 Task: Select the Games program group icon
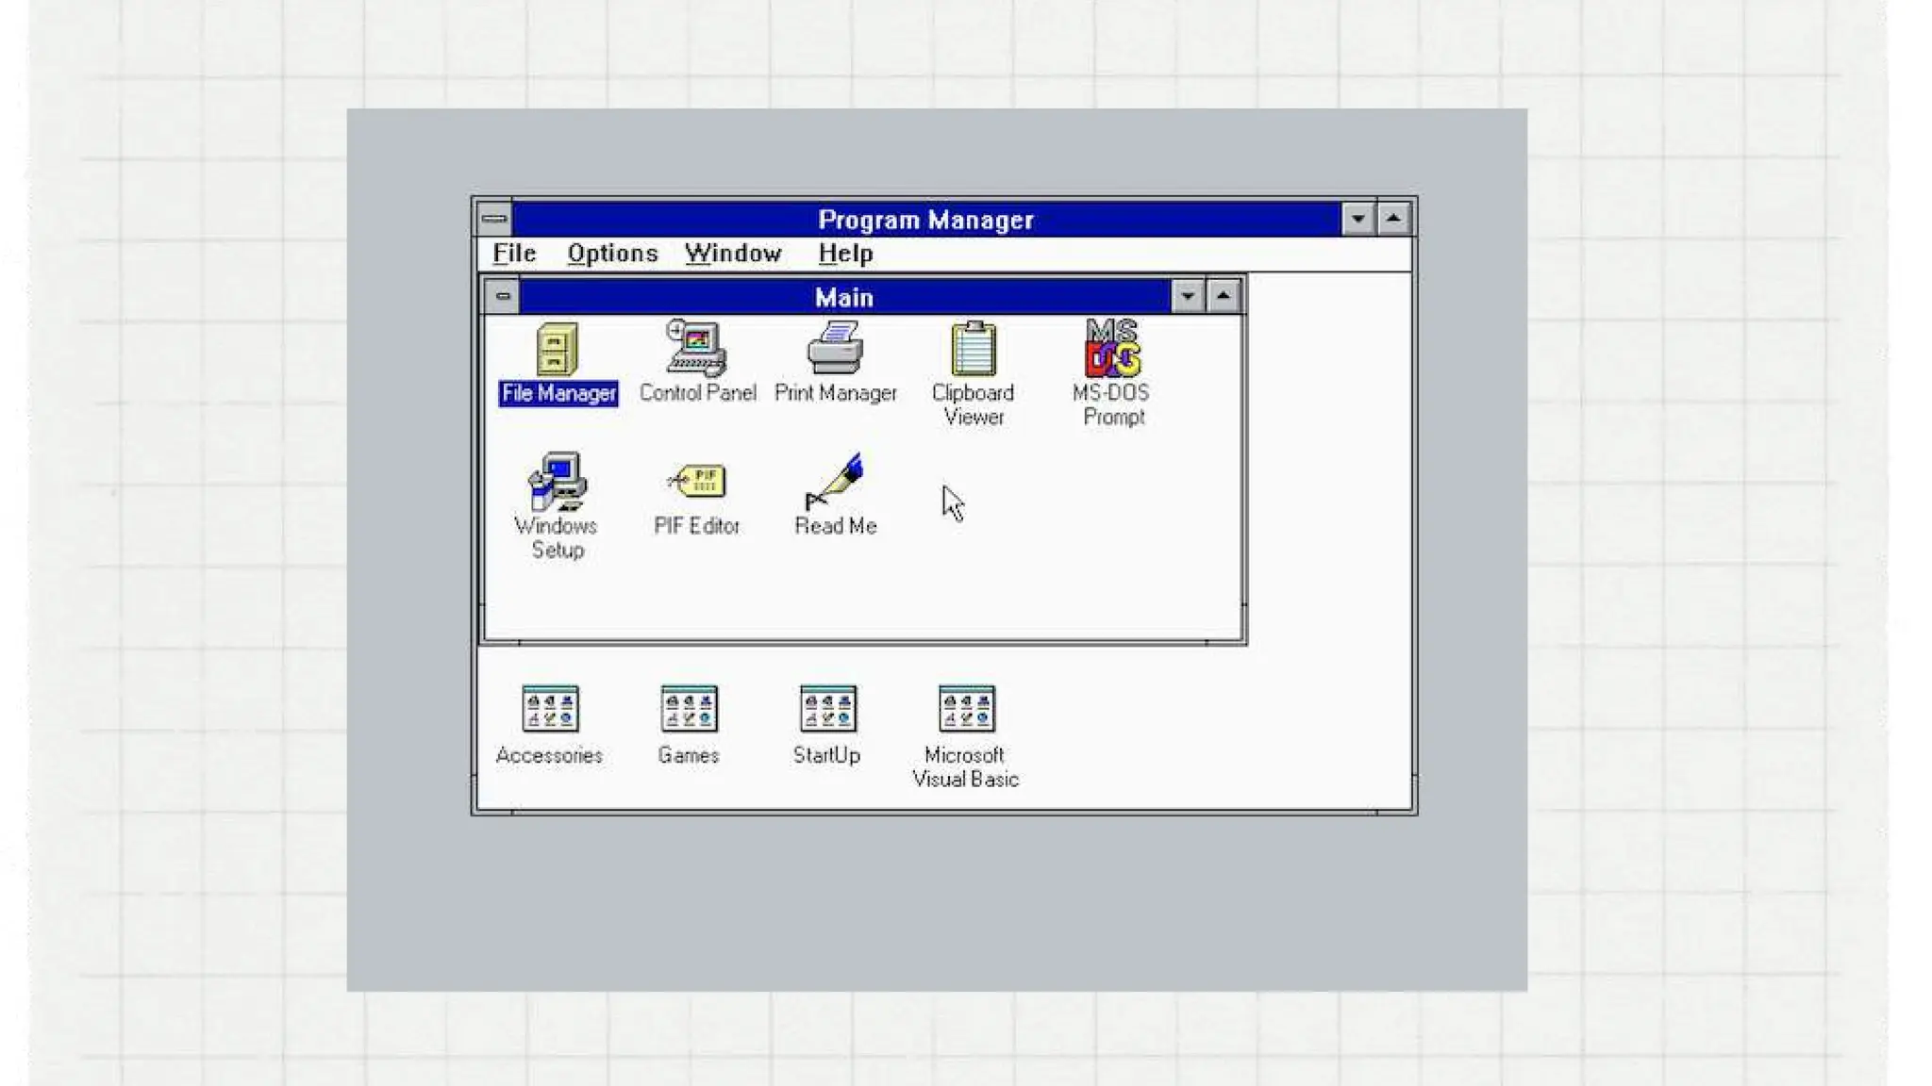[689, 709]
